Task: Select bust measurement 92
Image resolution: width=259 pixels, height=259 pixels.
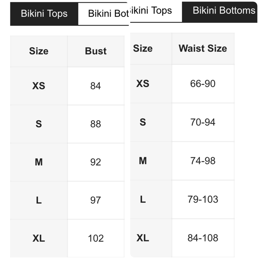Action: click(x=96, y=162)
